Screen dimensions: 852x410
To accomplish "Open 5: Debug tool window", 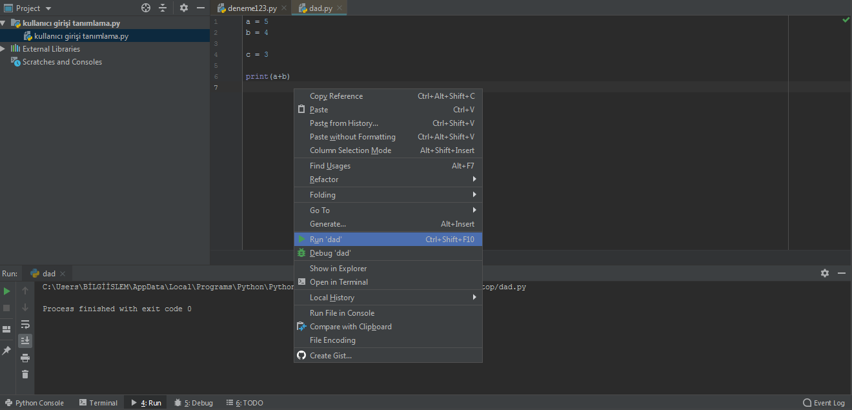I will (x=193, y=403).
